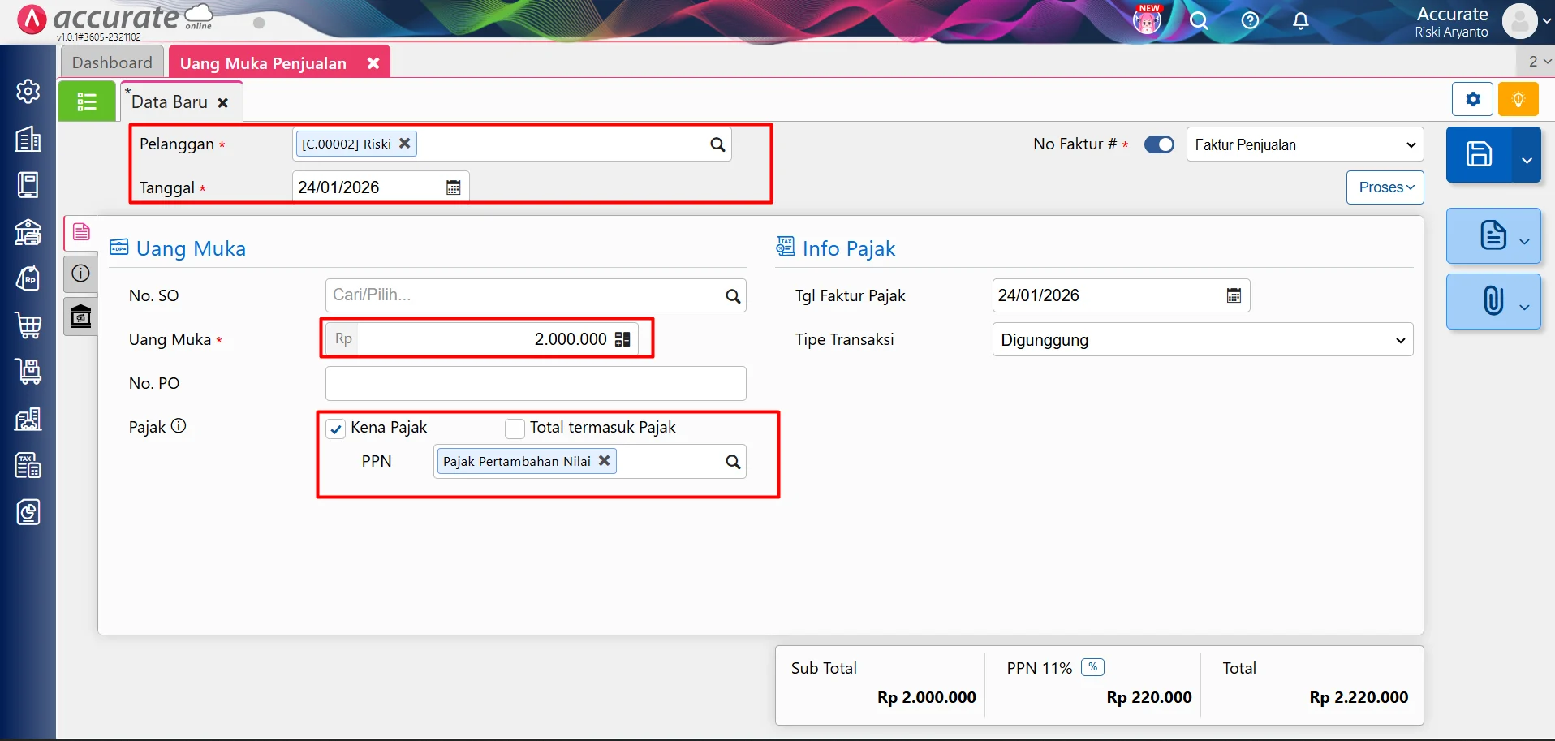Viewport: 1555px width, 741px height.
Task: Click the green list view icon
Action: pyautogui.click(x=87, y=101)
